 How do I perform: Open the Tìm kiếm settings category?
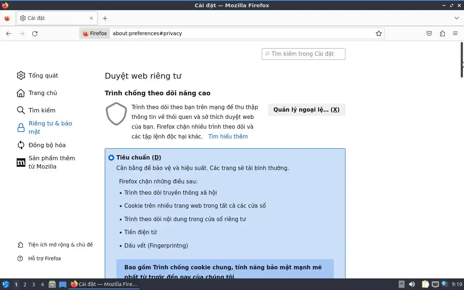(36, 110)
